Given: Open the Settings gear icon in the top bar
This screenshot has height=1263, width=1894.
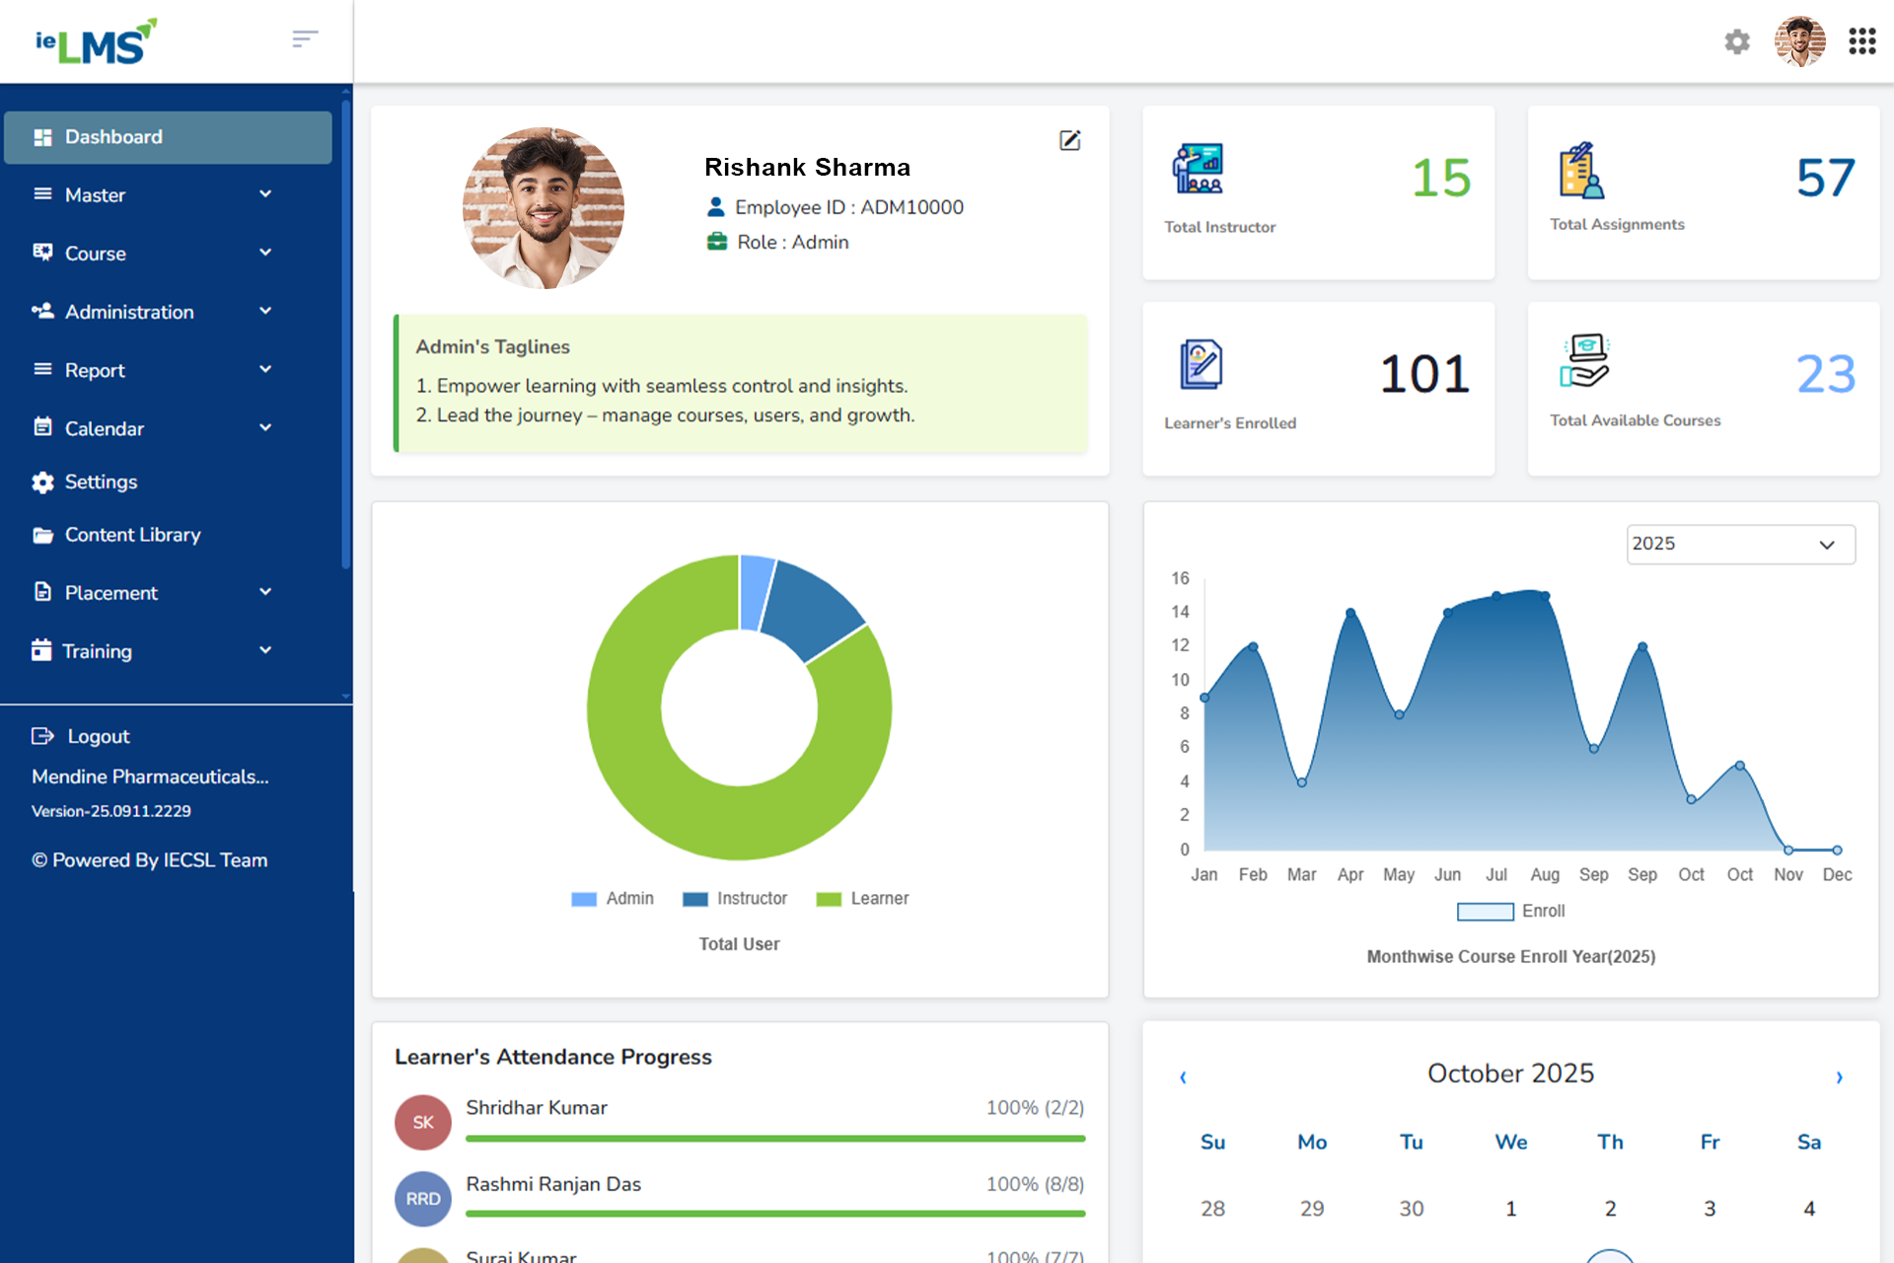Looking at the screenshot, I should coord(1737,41).
